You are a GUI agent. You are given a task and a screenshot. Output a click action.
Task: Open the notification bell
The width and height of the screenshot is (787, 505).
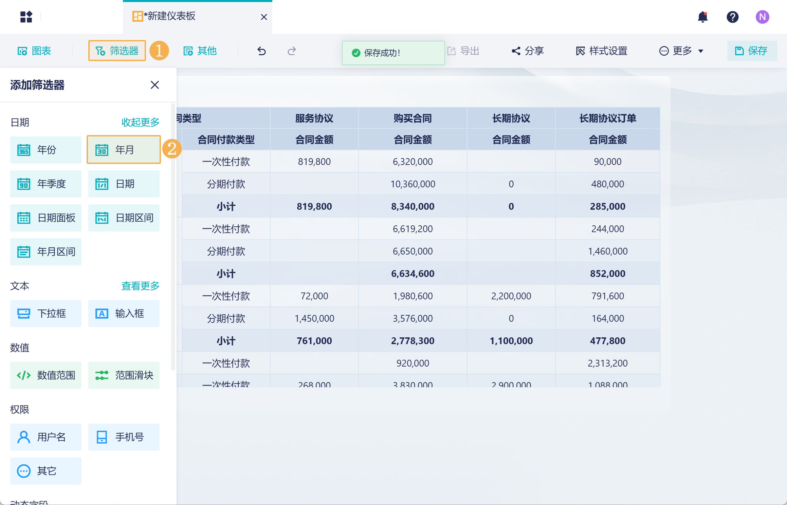[702, 17]
